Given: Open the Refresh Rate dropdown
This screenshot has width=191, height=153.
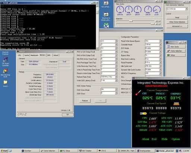Looking at the screenshot, I should pos(116,77).
